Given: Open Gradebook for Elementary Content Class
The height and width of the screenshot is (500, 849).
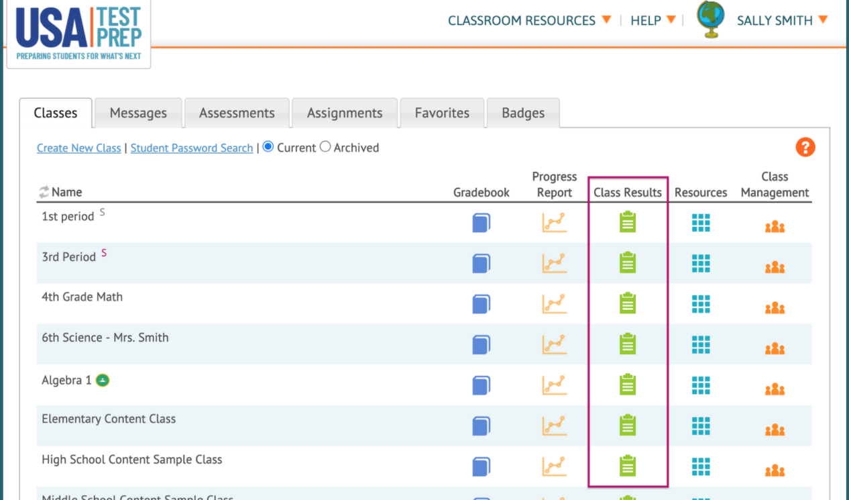Looking at the screenshot, I should point(482,426).
